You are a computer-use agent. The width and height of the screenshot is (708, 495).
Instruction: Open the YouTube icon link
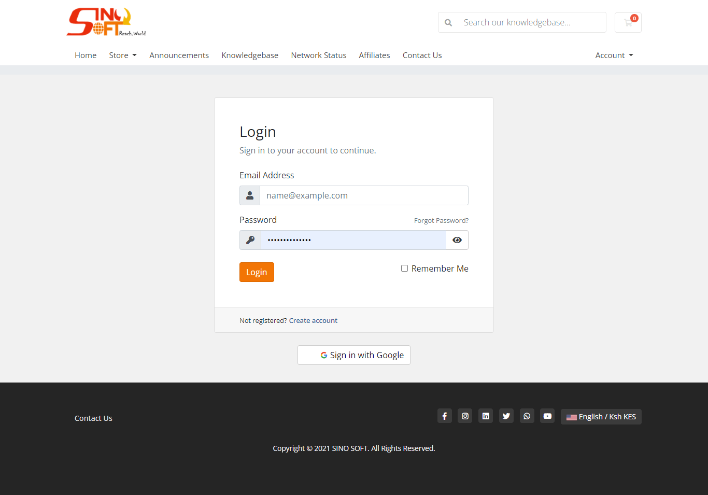(x=547, y=416)
